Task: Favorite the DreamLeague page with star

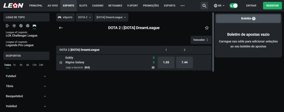Action: pos(207,28)
